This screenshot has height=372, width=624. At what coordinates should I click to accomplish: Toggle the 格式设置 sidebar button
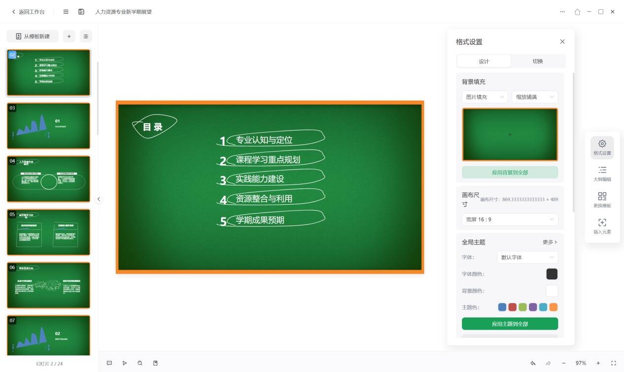602,147
